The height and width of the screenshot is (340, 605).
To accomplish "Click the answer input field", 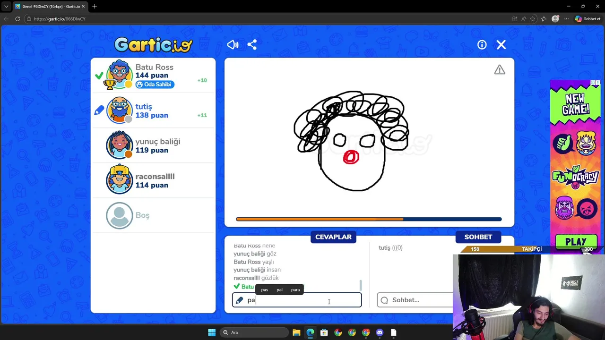I will coord(297,300).
